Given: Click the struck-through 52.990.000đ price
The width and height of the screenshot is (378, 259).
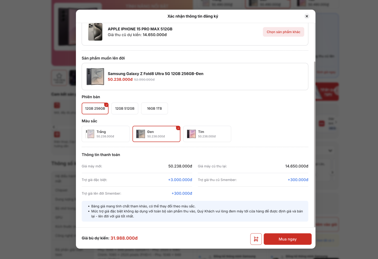Looking at the screenshot, I should point(144,80).
